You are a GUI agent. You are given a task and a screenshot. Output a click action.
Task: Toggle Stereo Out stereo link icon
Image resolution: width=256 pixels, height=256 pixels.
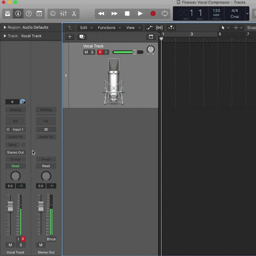[46, 130]
